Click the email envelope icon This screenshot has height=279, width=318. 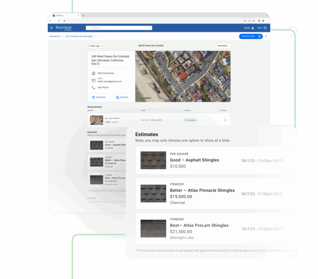point(93,81)
